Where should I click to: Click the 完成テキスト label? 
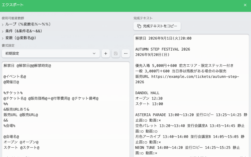(143, 18)
